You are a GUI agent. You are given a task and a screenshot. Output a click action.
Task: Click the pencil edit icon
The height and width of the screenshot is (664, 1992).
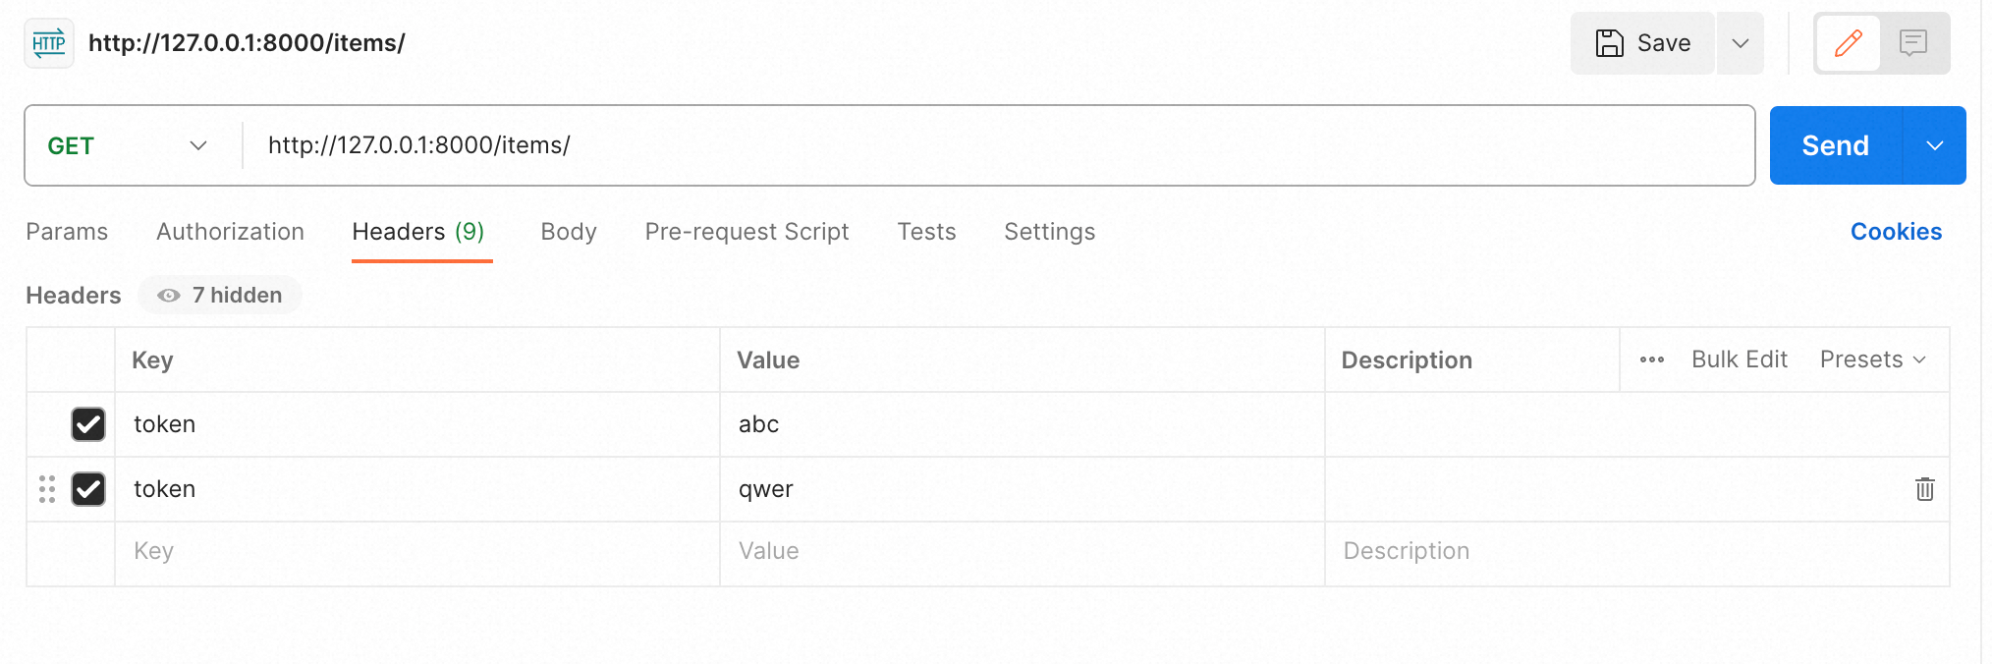coord(1848,43)
